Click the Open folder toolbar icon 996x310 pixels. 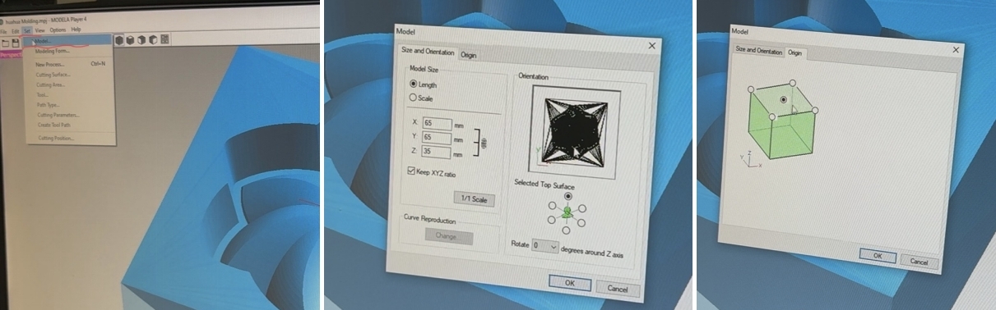click(x=5, y=42)
